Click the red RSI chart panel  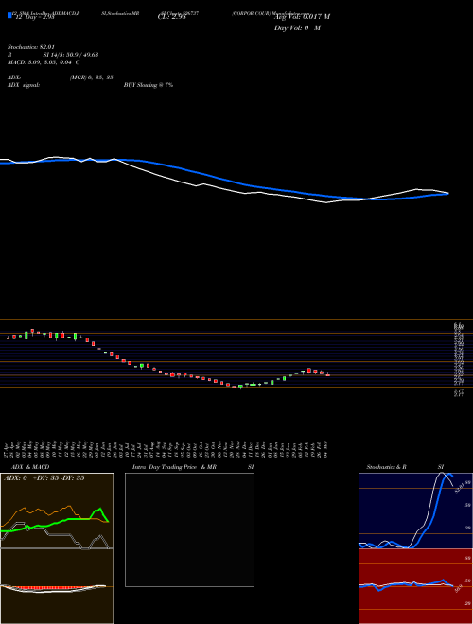click(x=415, y=586)
